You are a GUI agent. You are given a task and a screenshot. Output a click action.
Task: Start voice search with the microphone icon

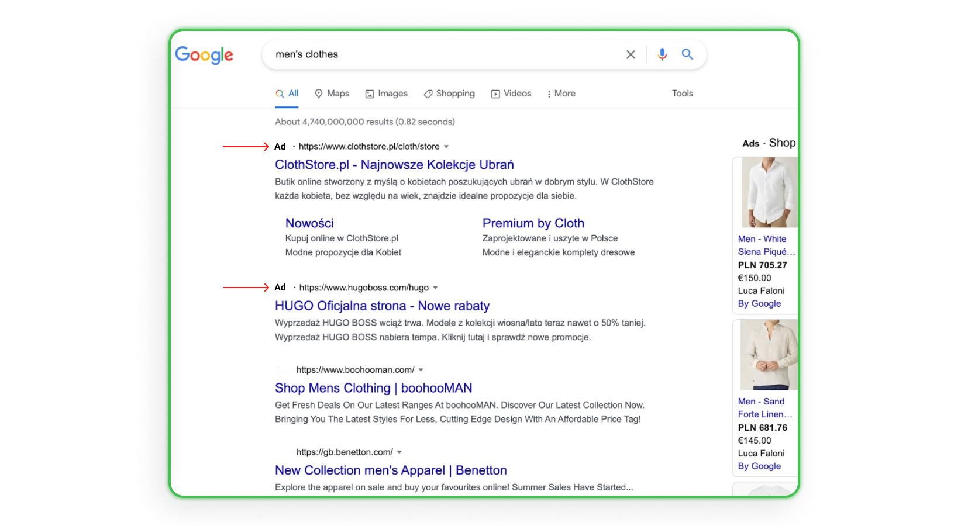662,54
